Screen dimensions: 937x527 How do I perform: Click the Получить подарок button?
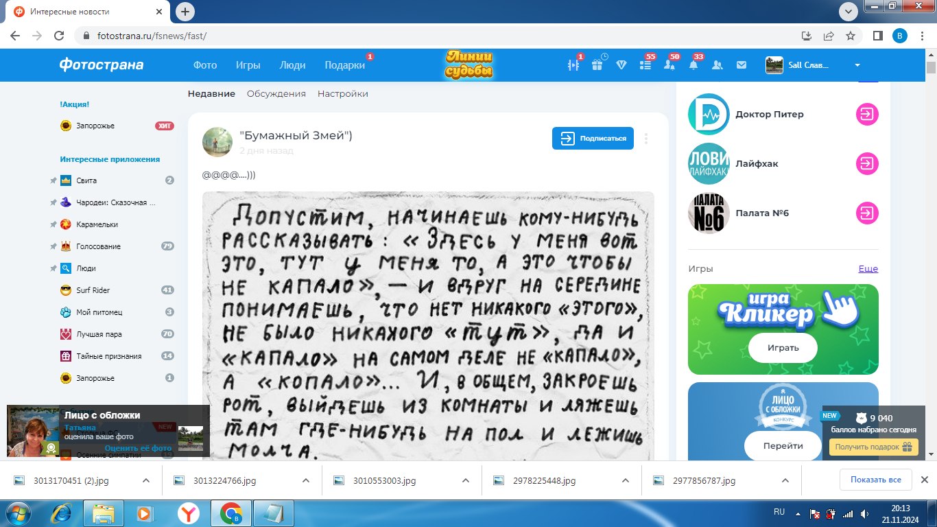click(874, 447)
